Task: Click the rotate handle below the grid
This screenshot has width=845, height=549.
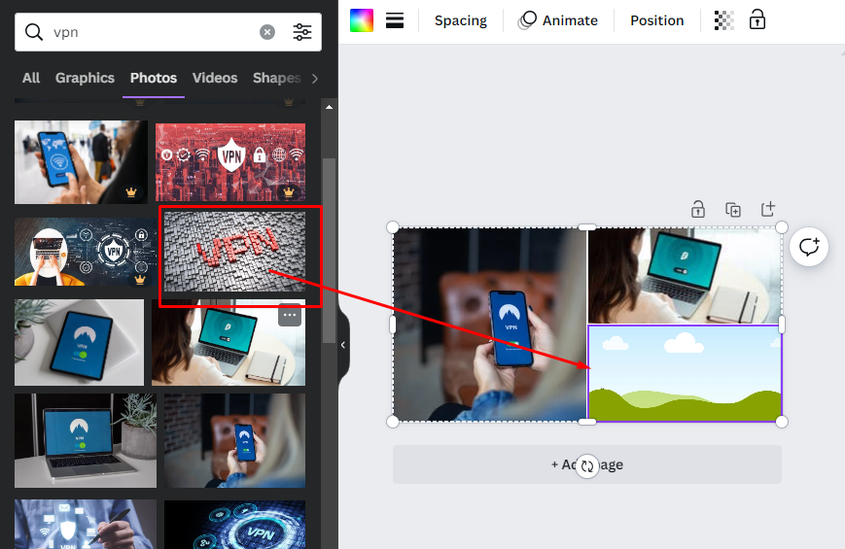Action: tap(587, 465)
